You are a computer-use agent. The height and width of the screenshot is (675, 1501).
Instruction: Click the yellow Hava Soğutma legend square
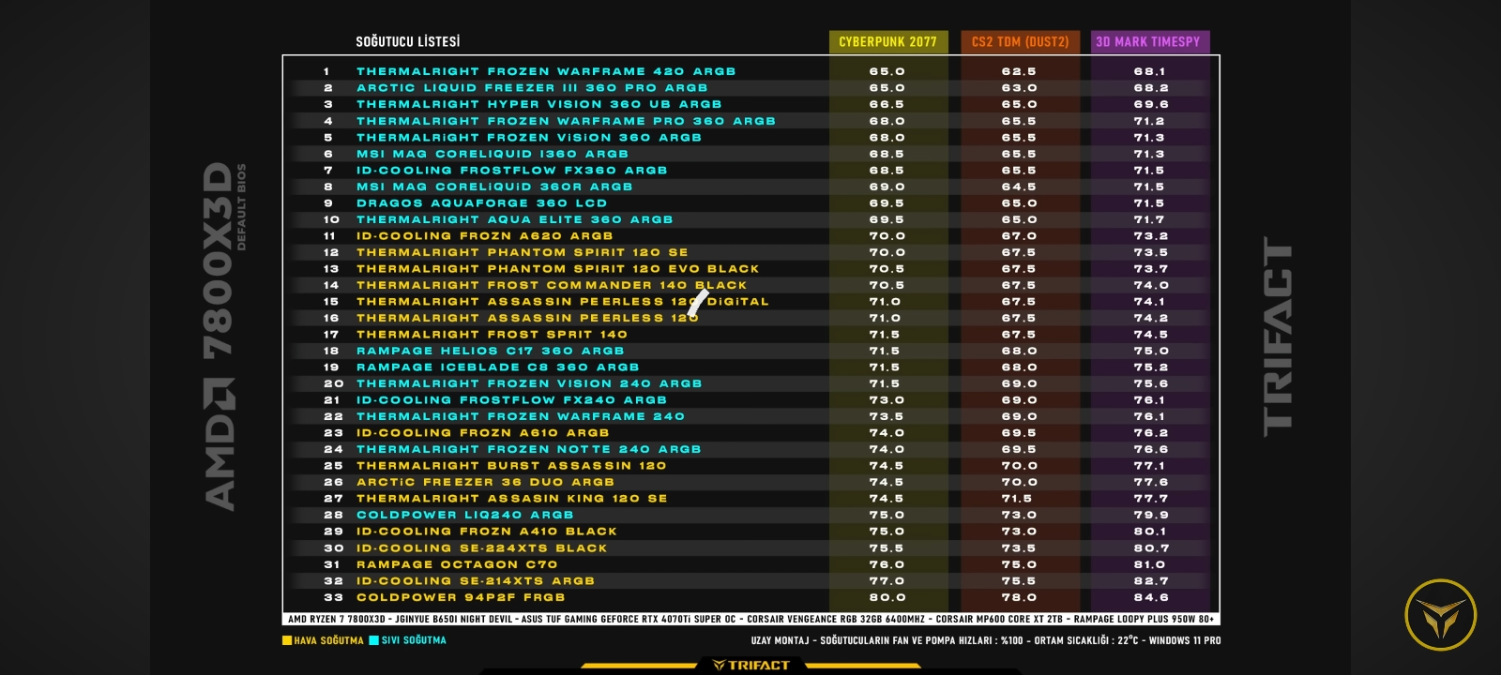point(287,641)
